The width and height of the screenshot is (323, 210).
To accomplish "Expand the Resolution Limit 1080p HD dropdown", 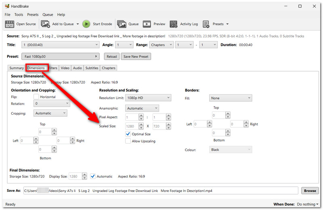I will (x=148, y=98).
